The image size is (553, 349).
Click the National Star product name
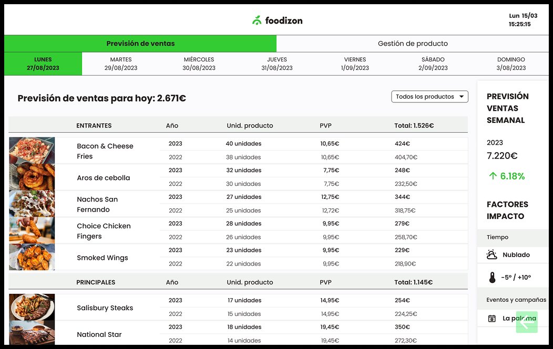pos(99,334)
